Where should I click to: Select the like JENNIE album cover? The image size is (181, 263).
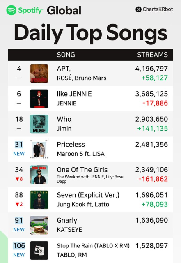click(39, 99)
